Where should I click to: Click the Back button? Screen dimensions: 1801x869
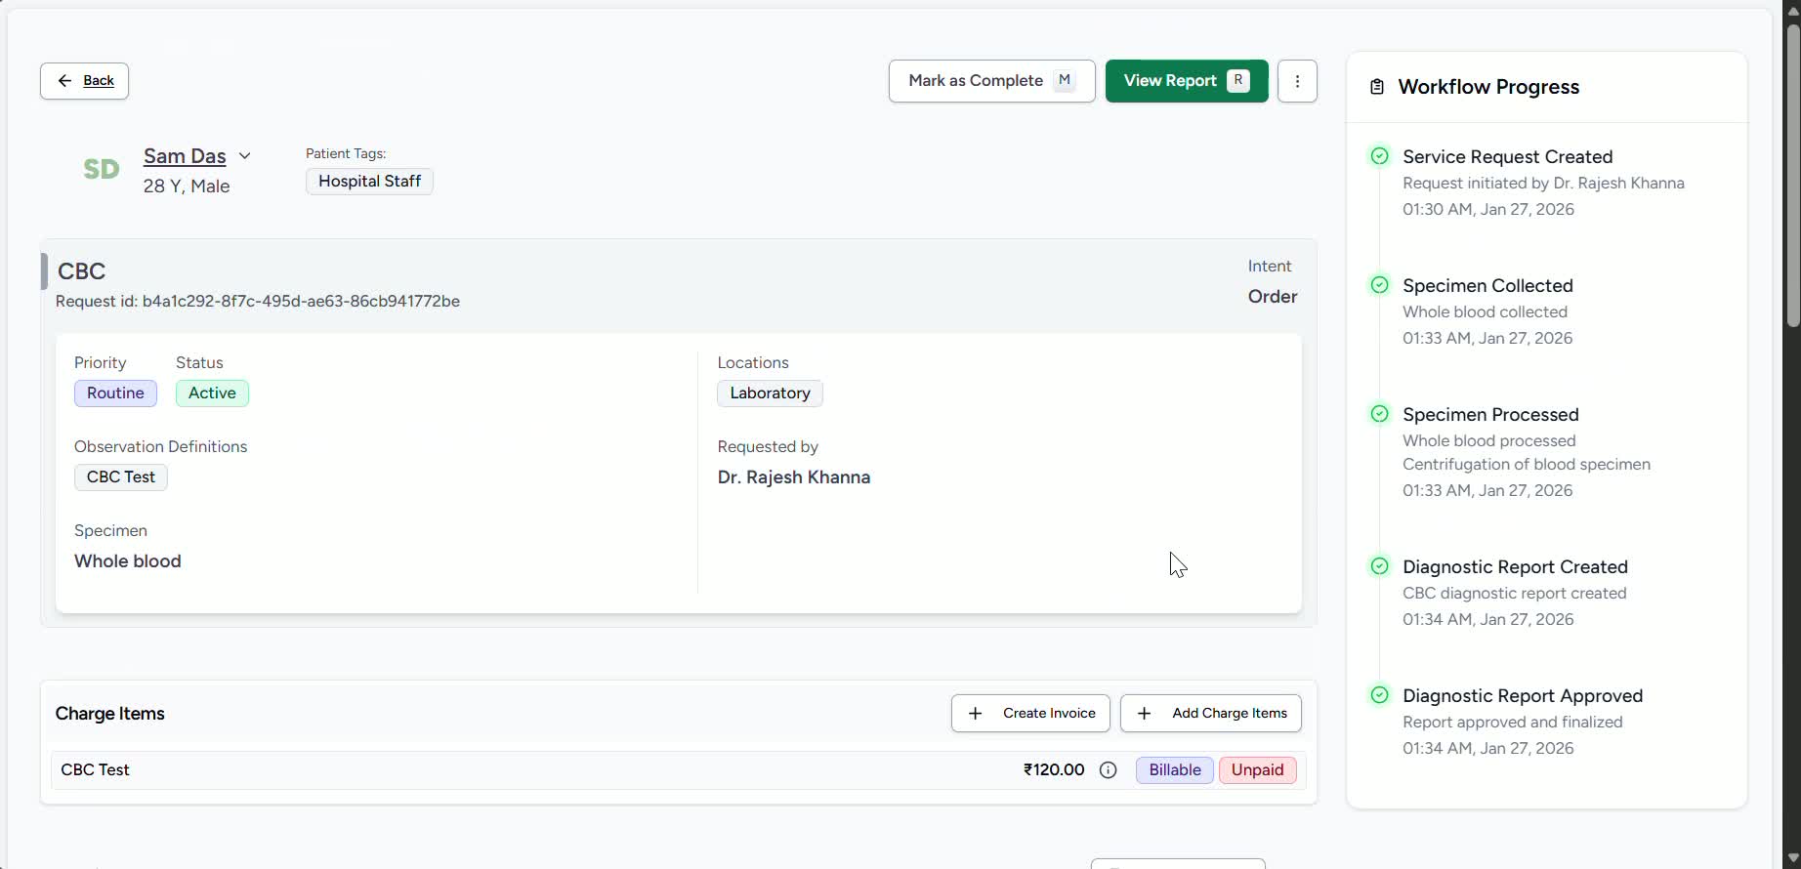pyautogui.click(x=84, y=81)
